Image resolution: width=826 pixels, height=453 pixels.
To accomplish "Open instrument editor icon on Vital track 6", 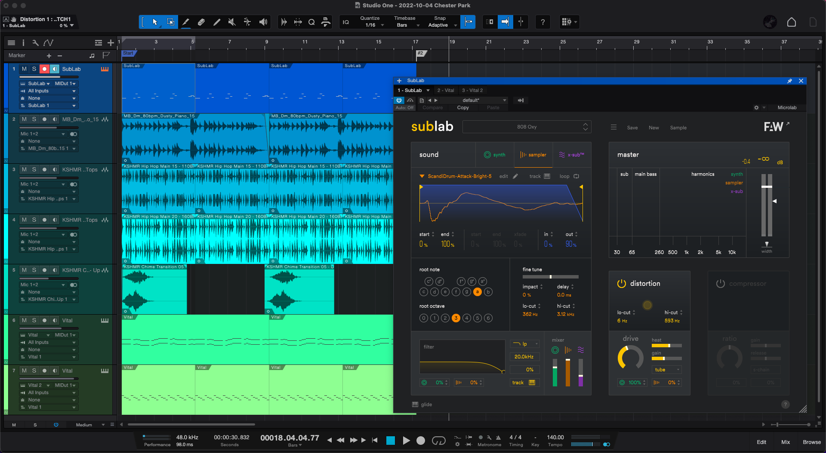I will (x=105, y=320).
